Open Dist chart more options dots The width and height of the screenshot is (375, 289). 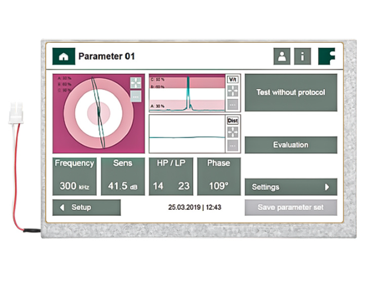pyautogui.click(x=233, y=146)
